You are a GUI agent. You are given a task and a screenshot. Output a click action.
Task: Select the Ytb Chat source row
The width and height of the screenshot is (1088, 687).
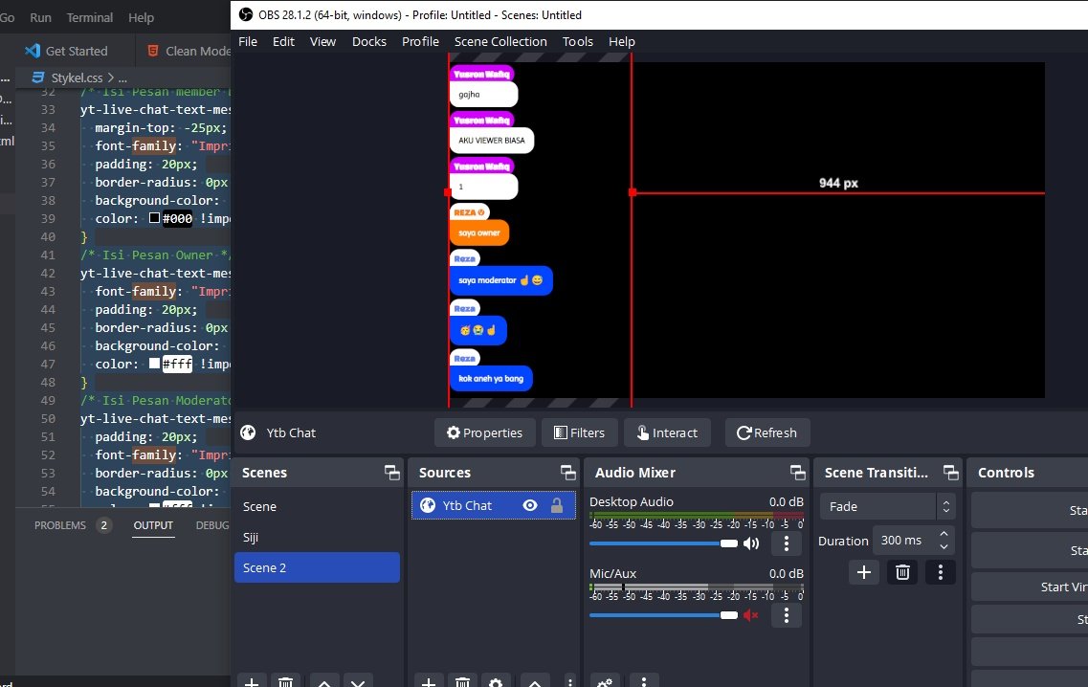coord(494,506)
